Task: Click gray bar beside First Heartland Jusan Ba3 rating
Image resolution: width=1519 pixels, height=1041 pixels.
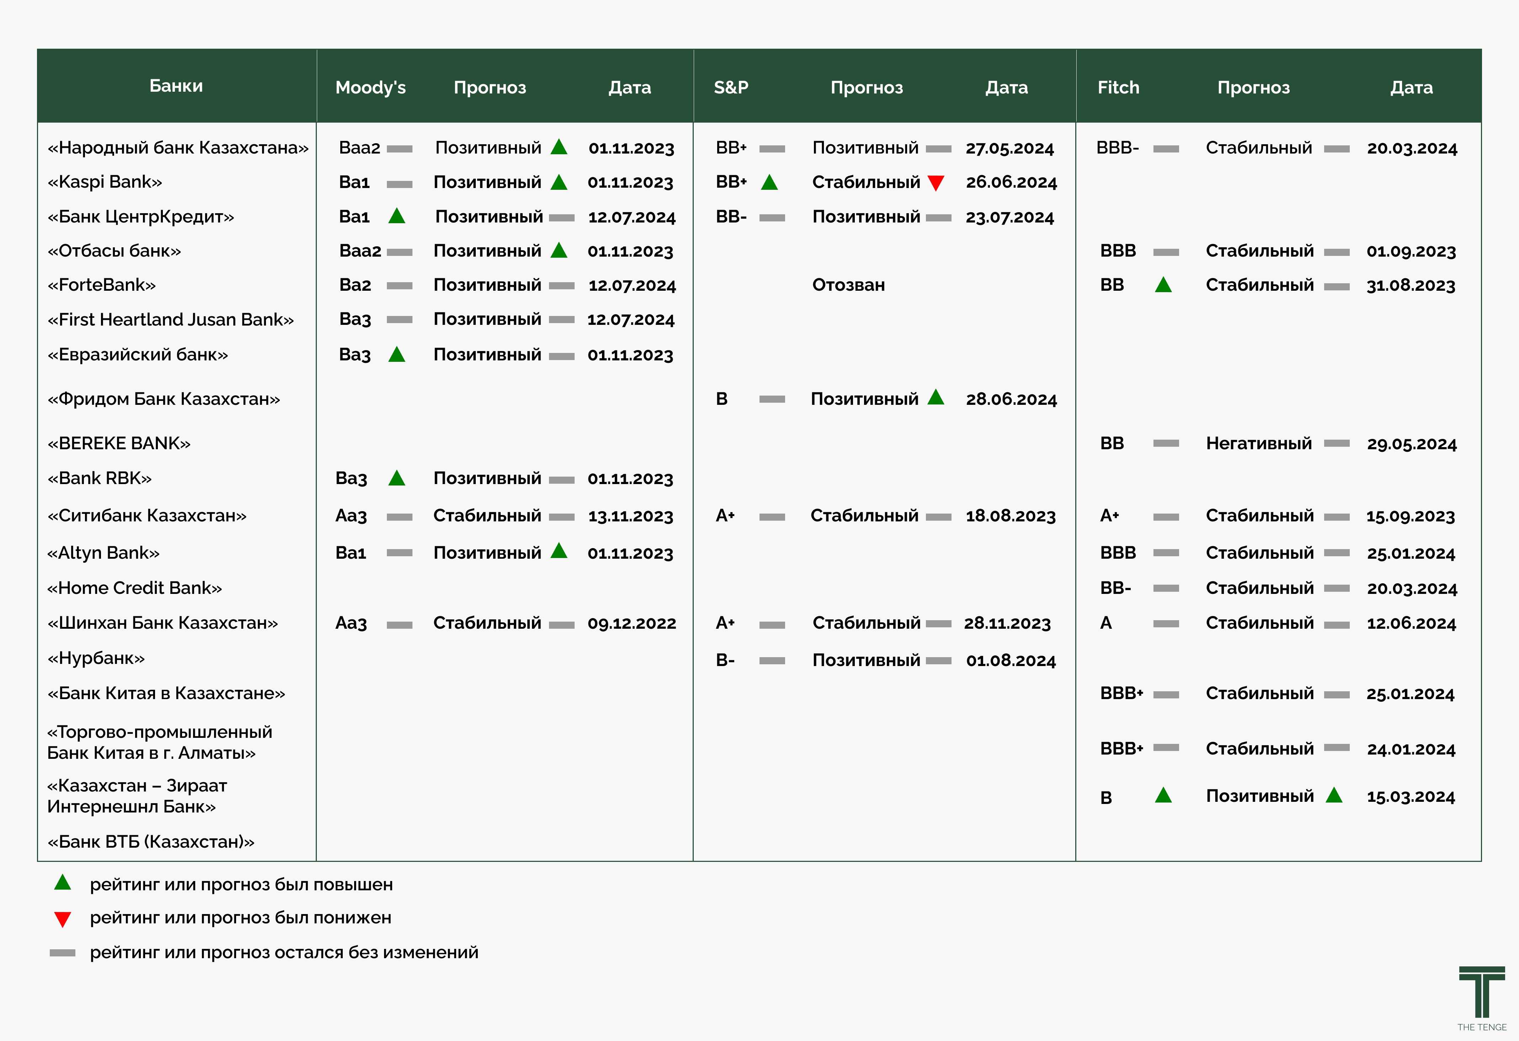Action: (399, 320)
